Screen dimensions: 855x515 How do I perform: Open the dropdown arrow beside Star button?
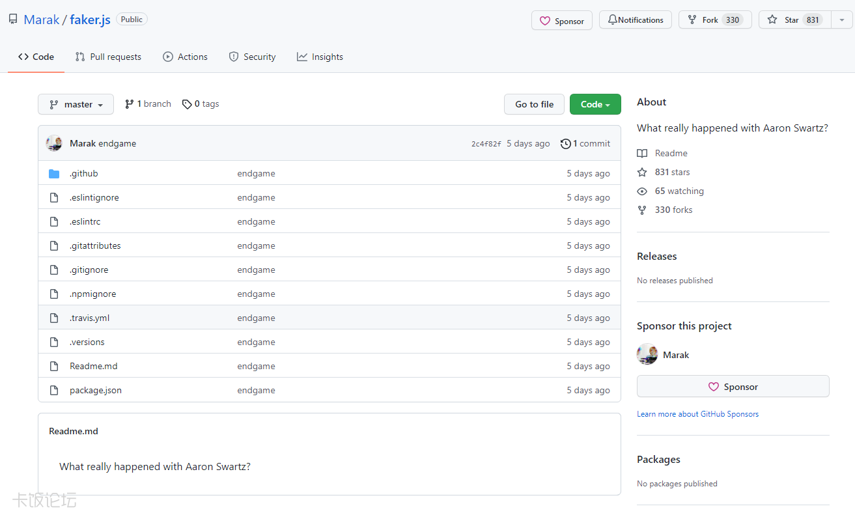[x=842, y=20]
